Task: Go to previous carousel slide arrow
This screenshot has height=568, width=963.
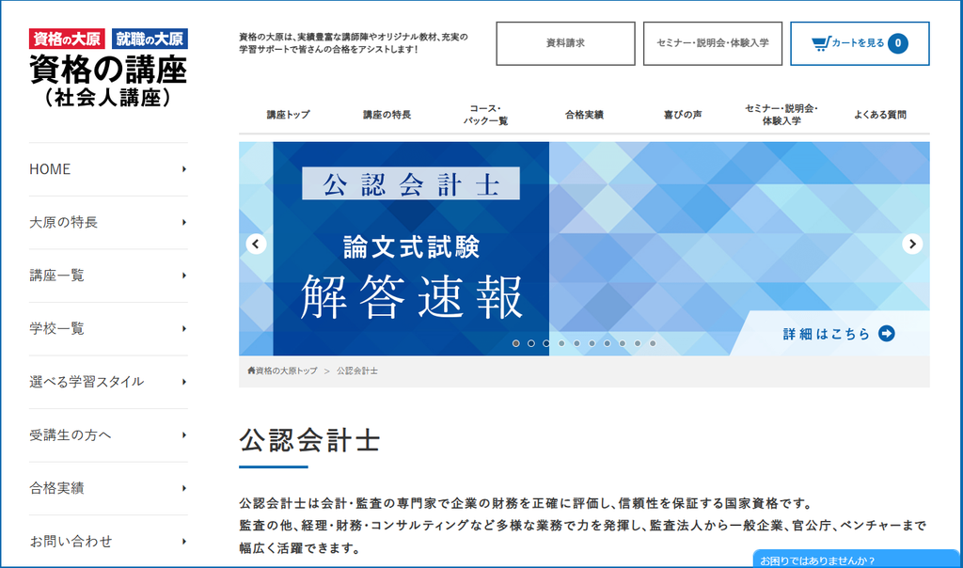Action: pyautogui.click(x=256, y=244)
